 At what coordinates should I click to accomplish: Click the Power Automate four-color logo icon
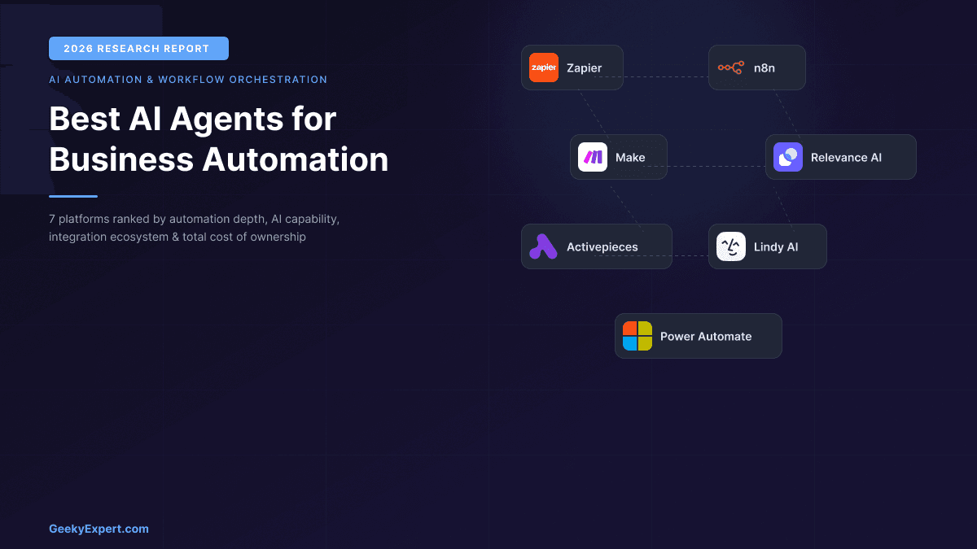(637, 336)
